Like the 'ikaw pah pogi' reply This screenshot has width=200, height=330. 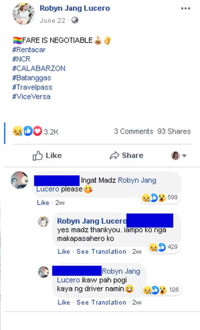point(64,302)
